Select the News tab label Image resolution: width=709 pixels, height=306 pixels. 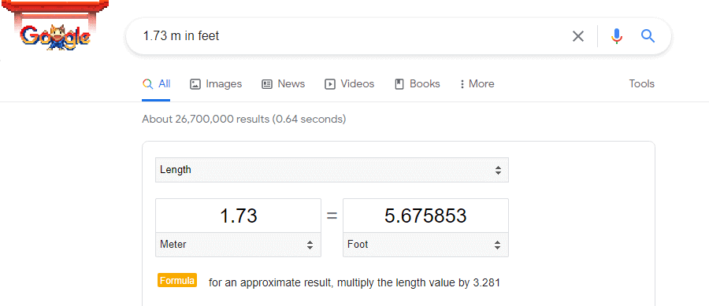[291, 84]
